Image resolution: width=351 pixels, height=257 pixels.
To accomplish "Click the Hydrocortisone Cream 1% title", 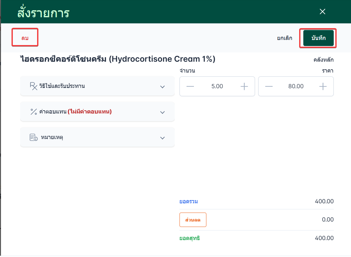I will [118, 59].
